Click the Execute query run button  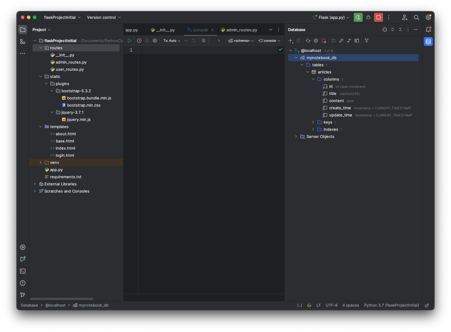click(129, 41)
